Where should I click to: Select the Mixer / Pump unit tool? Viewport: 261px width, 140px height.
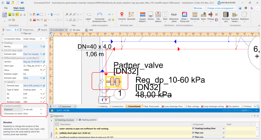pos(184,17)
